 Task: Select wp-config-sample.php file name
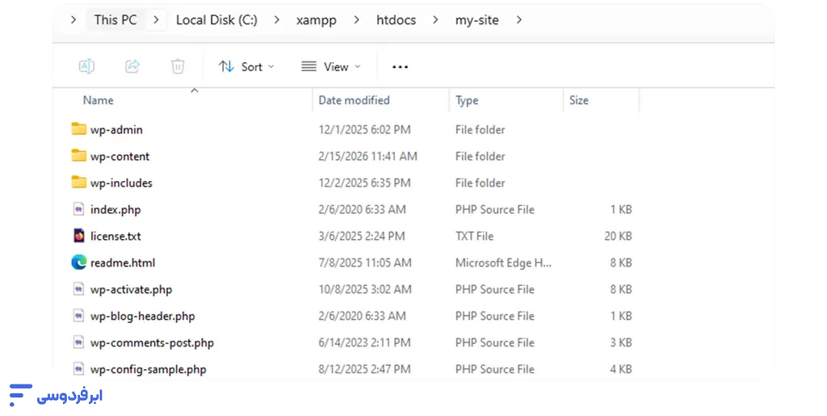click(149, 370)
